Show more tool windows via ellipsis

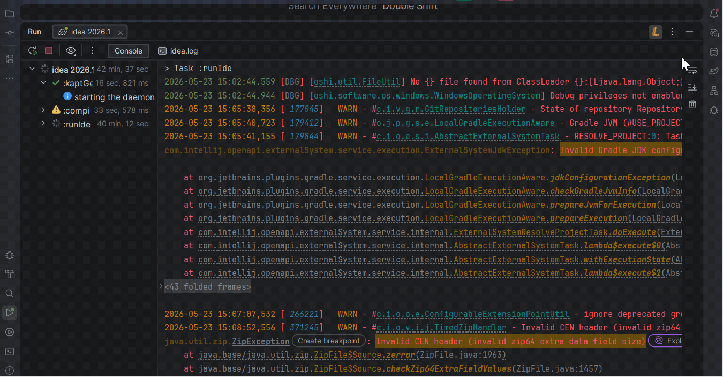point(9,78)
